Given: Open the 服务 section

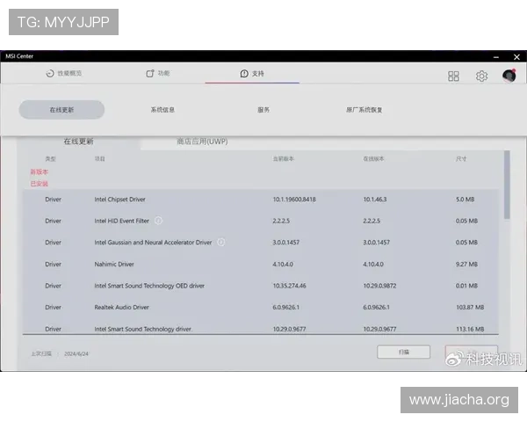Looking at the screenshot, I should (263, 110).
